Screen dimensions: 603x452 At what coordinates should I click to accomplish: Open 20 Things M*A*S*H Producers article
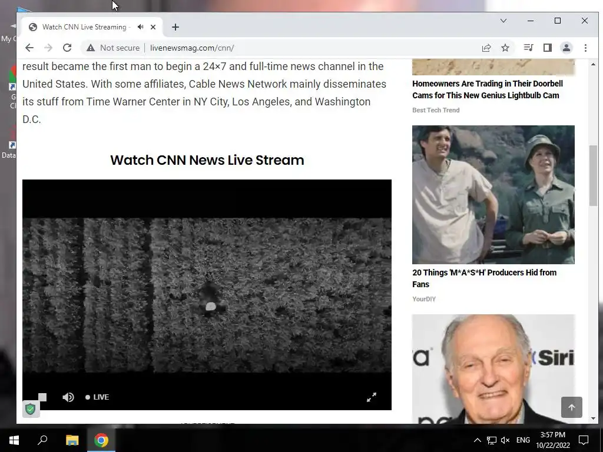click(x=484, y=278)
